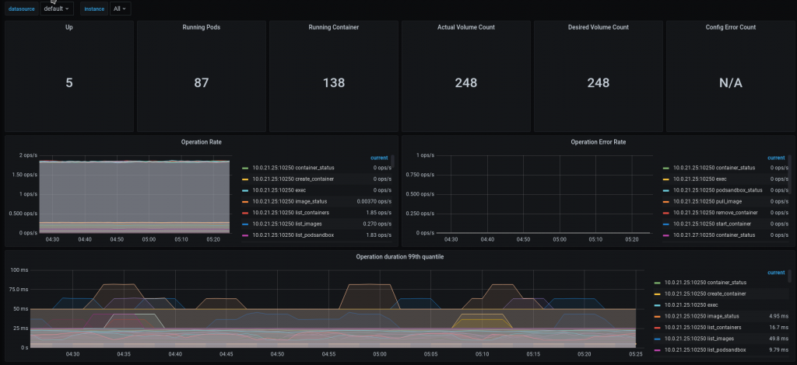797x365 pixels.
Task: Toggle create_container series in Operation duration legend
Action: point(705,294)
